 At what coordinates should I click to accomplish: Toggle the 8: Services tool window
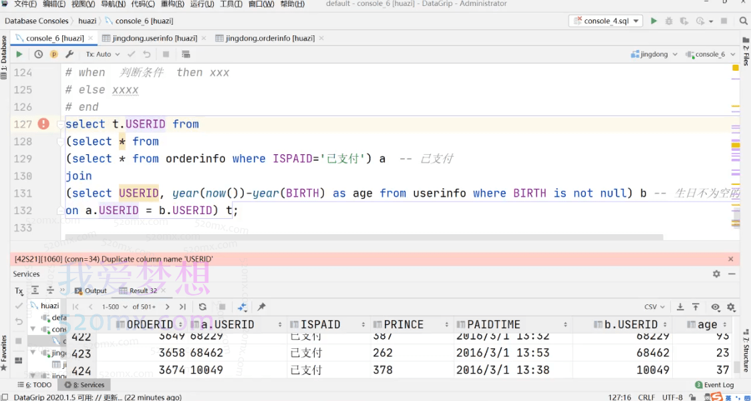[85, 385]
